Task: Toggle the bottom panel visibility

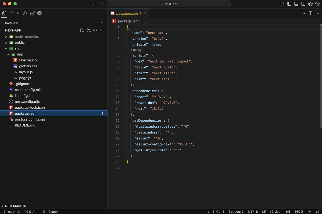Action: 296,4
